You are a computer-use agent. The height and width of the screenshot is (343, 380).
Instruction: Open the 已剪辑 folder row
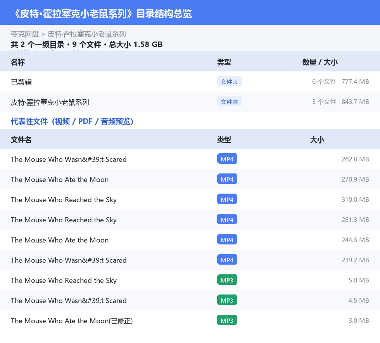coord(190,82)
